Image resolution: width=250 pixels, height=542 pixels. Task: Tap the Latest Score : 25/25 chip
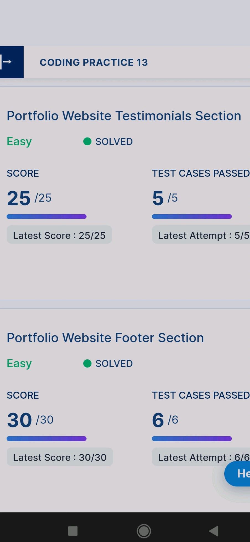point(59,235)
